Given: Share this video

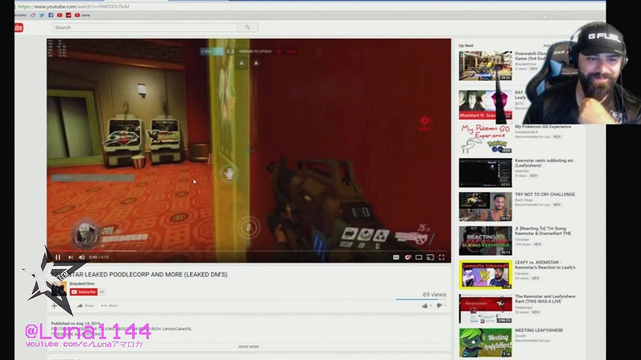Looking at the screenshot, I should coord(86,305).
